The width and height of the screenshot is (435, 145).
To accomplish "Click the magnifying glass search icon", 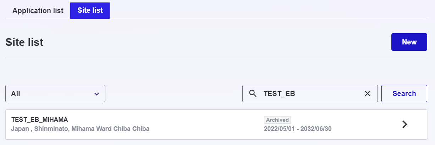I will click(x=253, y=93).
